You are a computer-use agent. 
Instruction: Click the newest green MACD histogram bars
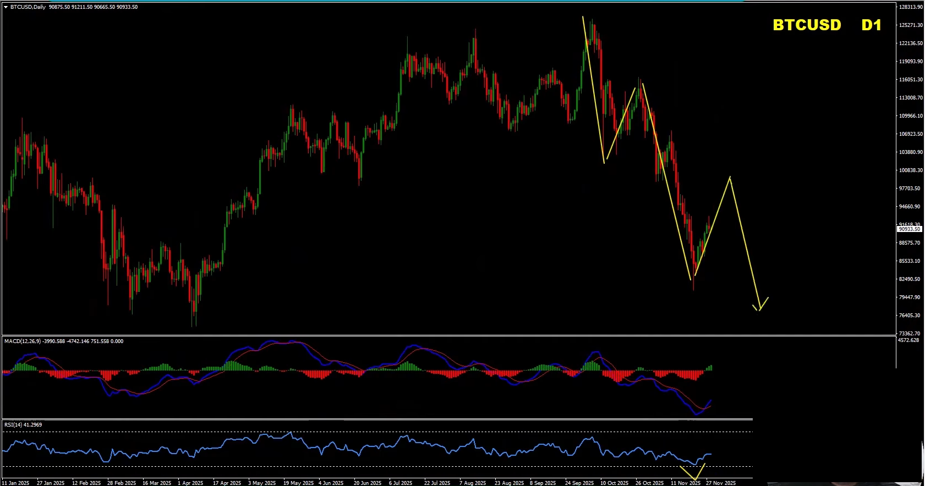pyautogui.click(x=710, y=368)
